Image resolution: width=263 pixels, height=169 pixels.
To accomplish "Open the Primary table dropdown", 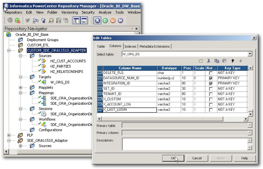I will click(x=250, y=125).
